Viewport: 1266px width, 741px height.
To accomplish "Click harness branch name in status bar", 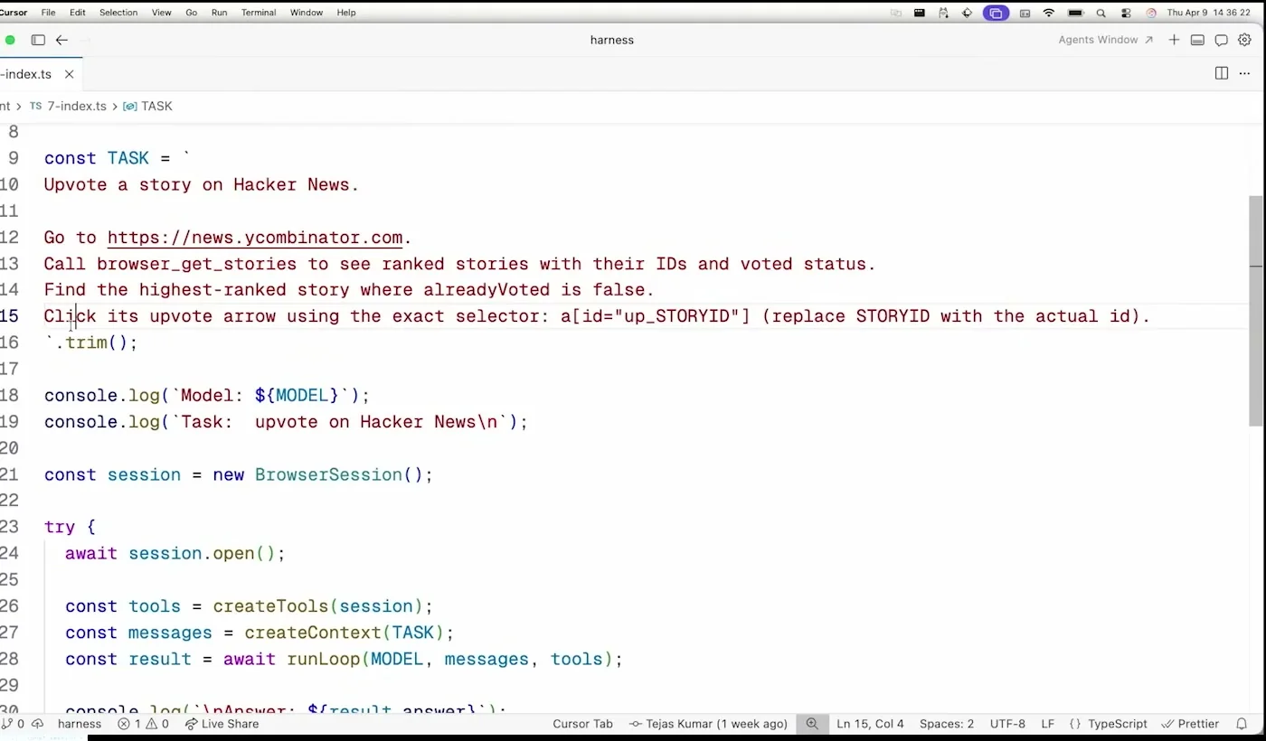I will 80,724.
